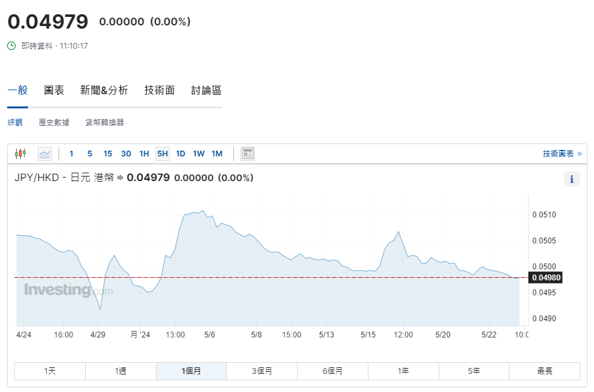Select the 3個月 time range button
Image resolution: width=594 pixels, height=392 pixels.
pyautogui.click(x=262, y=371)
